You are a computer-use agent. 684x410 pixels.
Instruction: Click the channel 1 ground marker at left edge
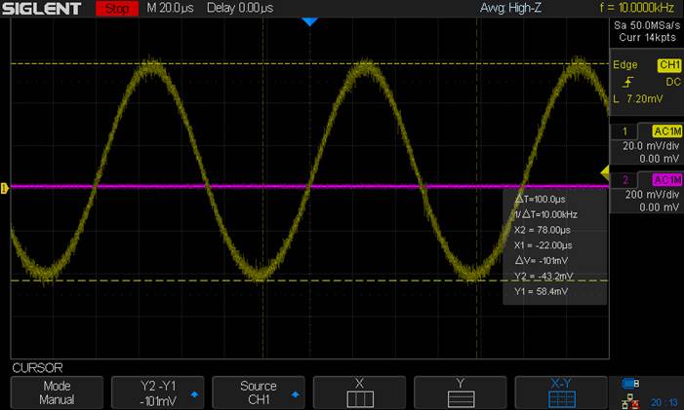(x=4, y=188)
